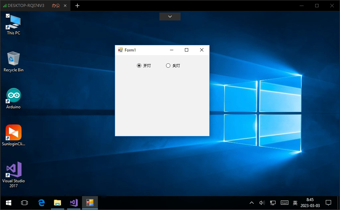Select the Recycle Bin desktop icon
The image size is (340, 210).
click(14, 62)
